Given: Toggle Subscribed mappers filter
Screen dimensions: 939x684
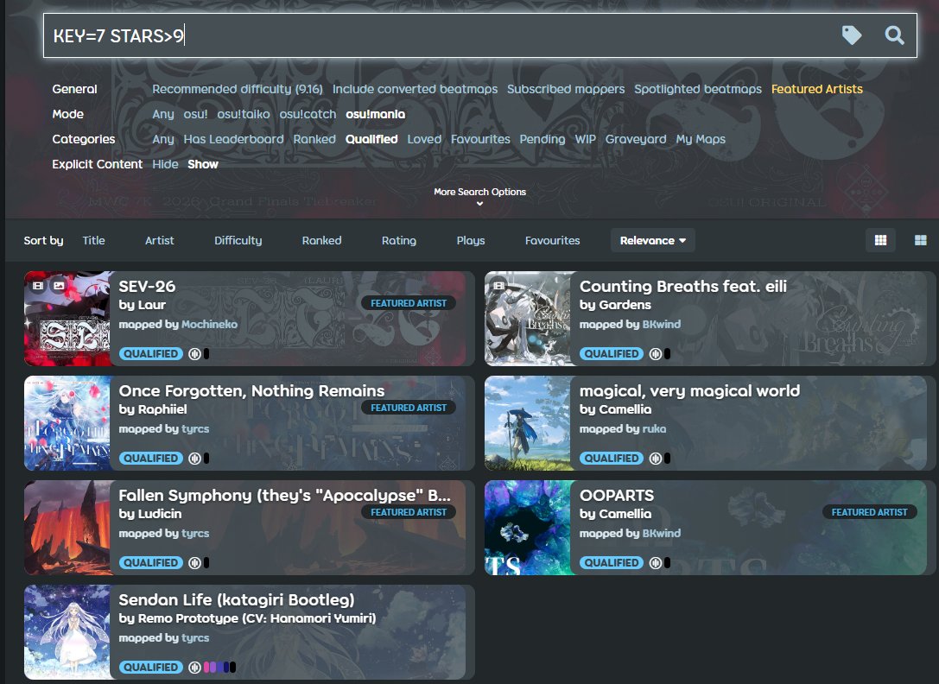Looking at the screenshot, I should (x=566, y=89).
